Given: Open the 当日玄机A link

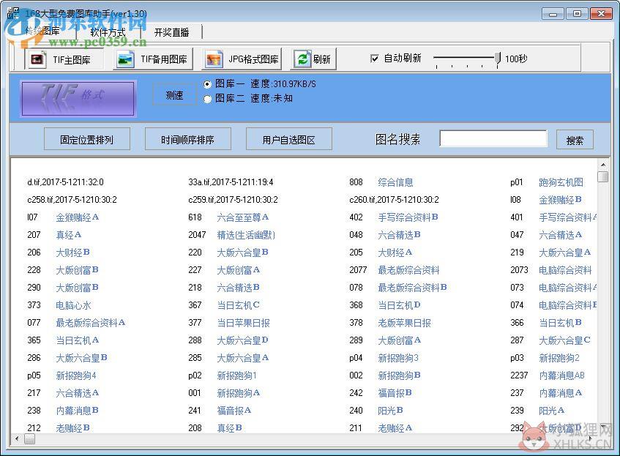Looking at the screenshot, I should pyautogui.click(x=78, y=340).
